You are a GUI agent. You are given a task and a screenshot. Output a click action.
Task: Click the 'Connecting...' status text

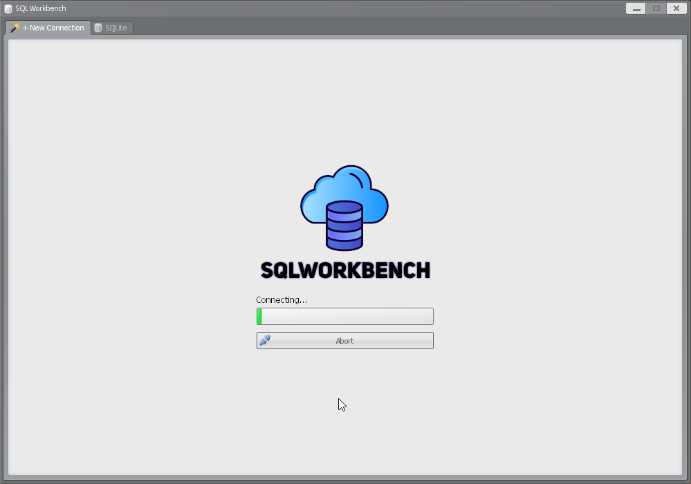pyautogui.click(x=282, y=300)
